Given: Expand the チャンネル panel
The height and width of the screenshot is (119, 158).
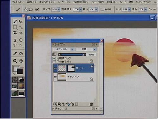Looking at the screenshot, I should pyautogui.click(x=53, y=109).
